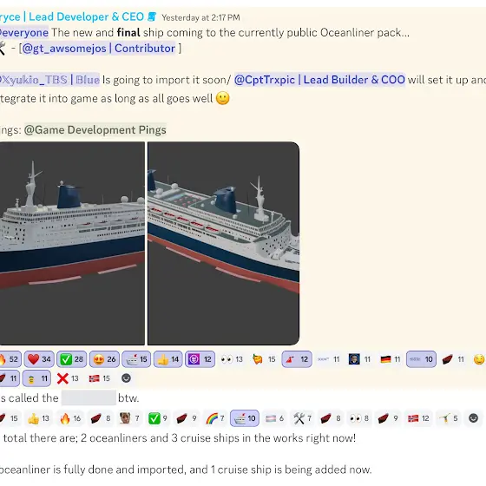Click the hammer and wrench reaction showing 7
Image resolution: width=486 pixels, height=486 pixels.
(303, 418)
